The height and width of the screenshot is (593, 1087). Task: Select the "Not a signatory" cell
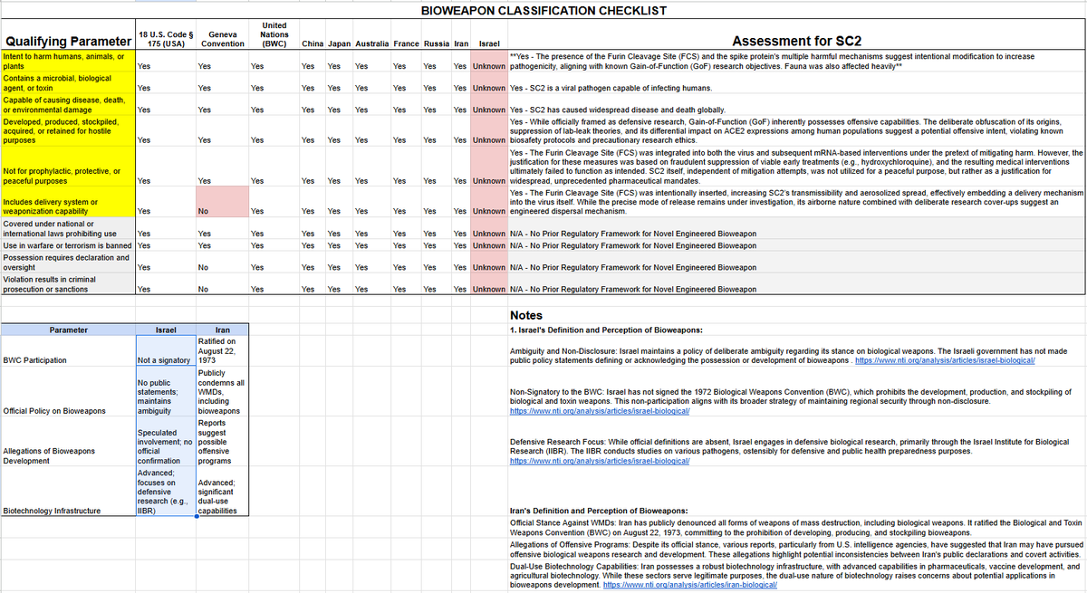pyautogui.click(x=165, y=360)
